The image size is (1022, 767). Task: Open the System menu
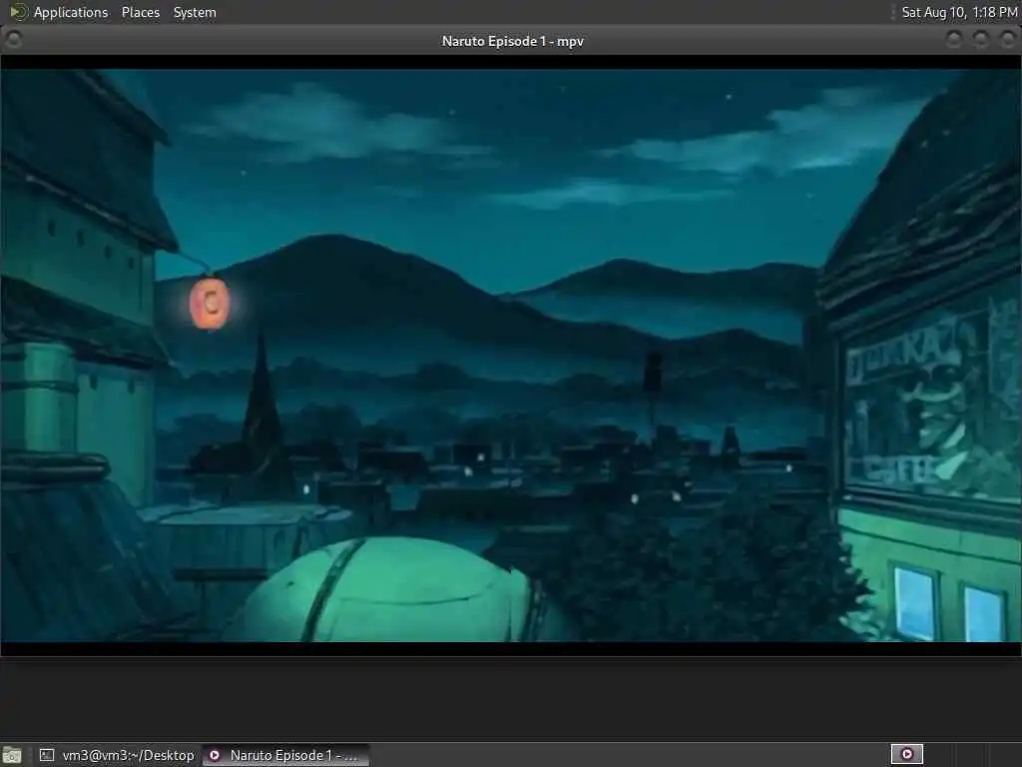pyautogui.click(x=195, y=12)
